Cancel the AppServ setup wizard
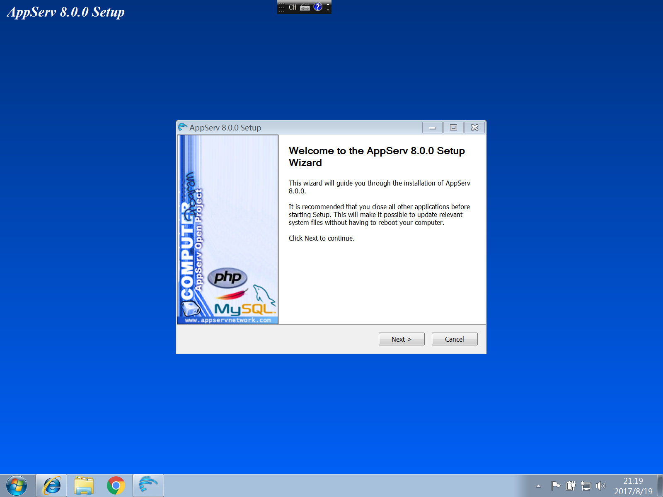 tap(455, 339)
